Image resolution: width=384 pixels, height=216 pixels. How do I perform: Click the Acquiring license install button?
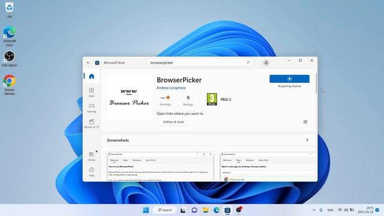[289, 79]
